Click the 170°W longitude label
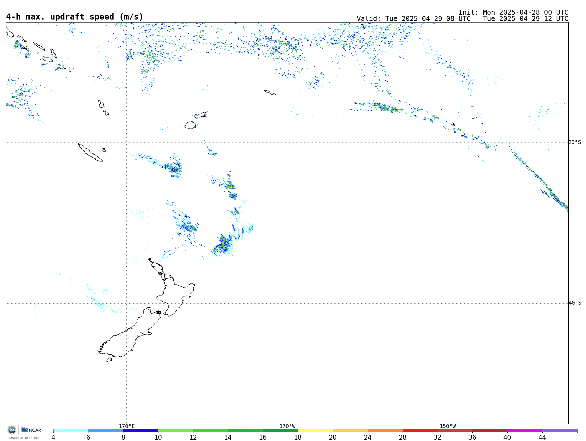586x441 pixels. pos(287,426)
